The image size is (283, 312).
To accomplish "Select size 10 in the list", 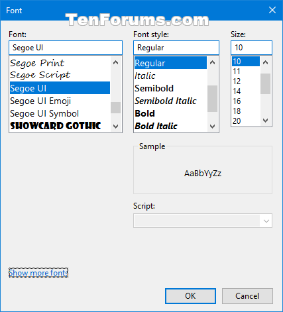I will click(x=246, y=61).
